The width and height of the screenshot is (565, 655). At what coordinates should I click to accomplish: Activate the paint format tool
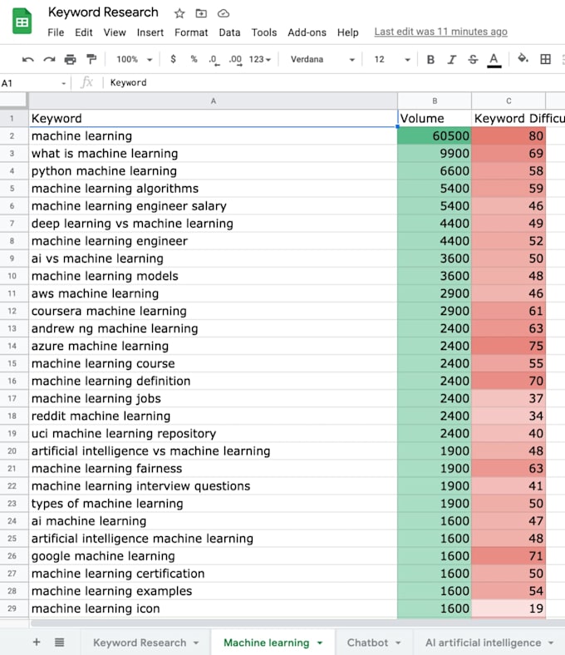pos(91,59)
